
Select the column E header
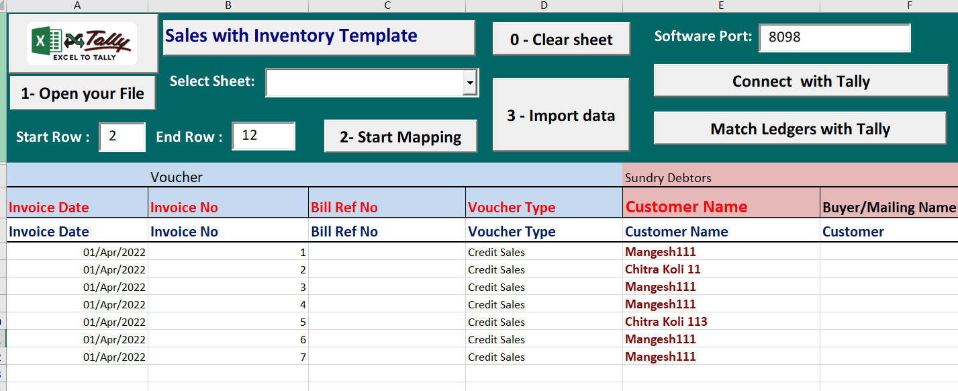[720, 5]
